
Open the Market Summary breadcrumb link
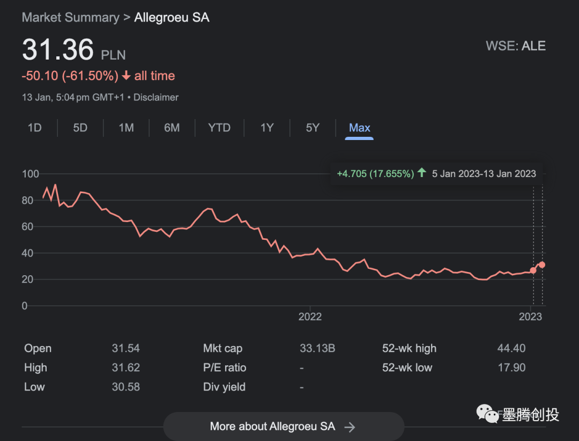pos(70,17)
